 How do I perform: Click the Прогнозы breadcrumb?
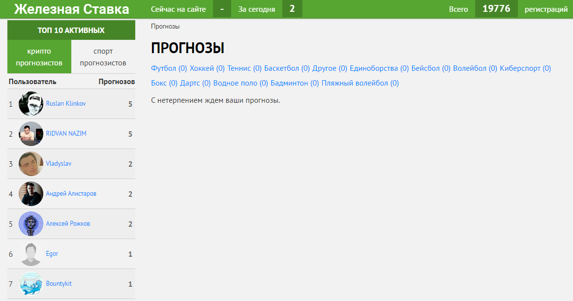point(165,27)
